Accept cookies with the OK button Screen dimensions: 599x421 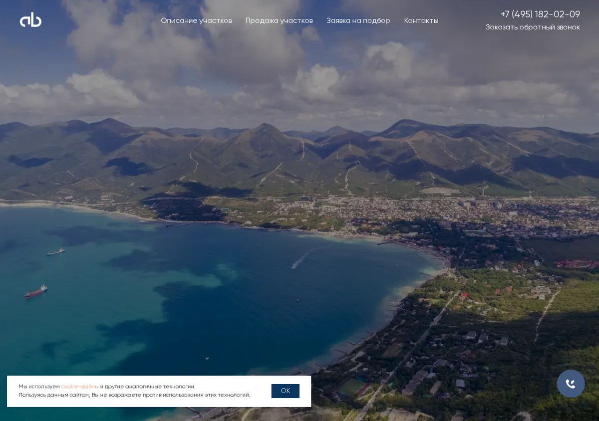point(286,391)
